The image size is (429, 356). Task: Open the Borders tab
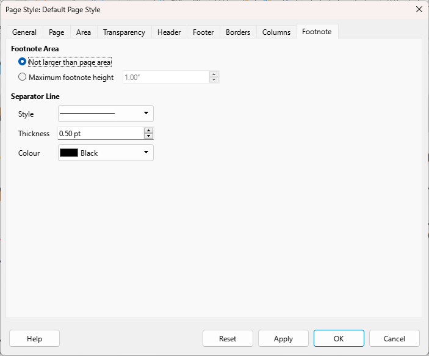(238, 32)
